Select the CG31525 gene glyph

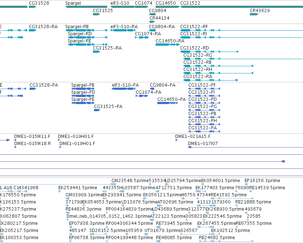pyautogui.click(x=96, y=14)
